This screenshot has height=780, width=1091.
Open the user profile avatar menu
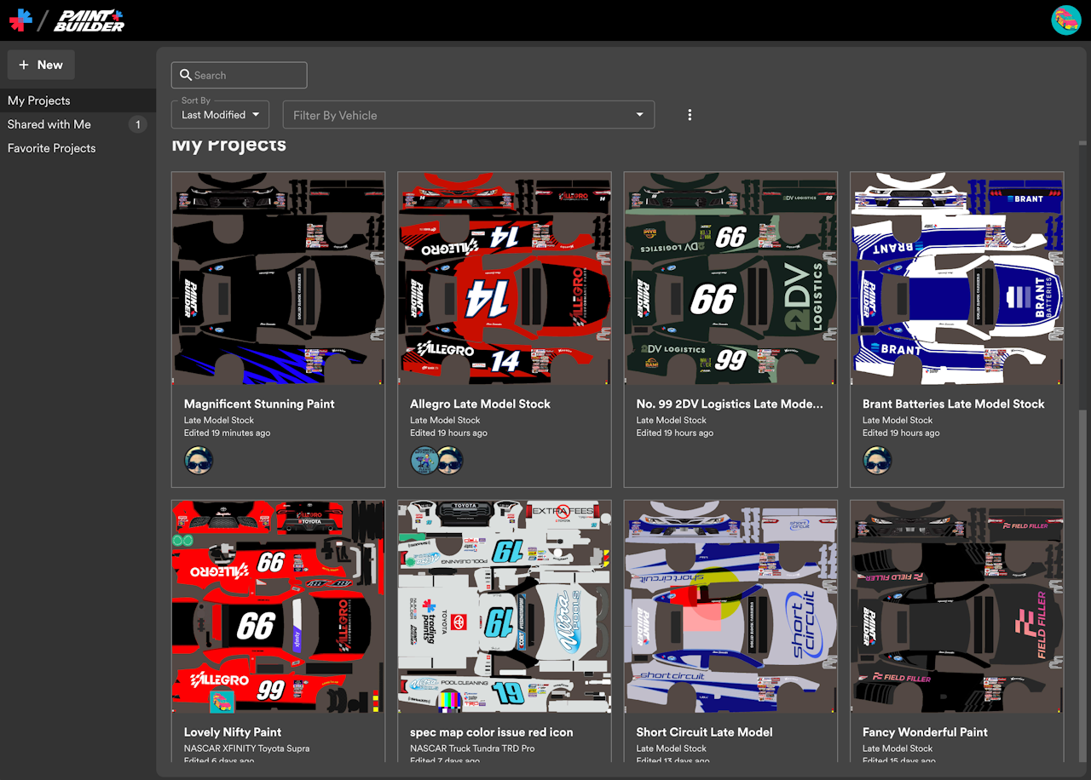1065,20
